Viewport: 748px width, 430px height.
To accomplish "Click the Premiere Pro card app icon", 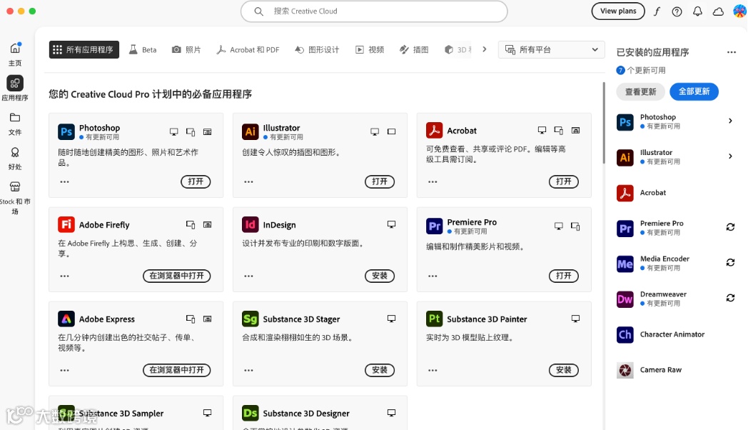I will click(x=434, y=226).
